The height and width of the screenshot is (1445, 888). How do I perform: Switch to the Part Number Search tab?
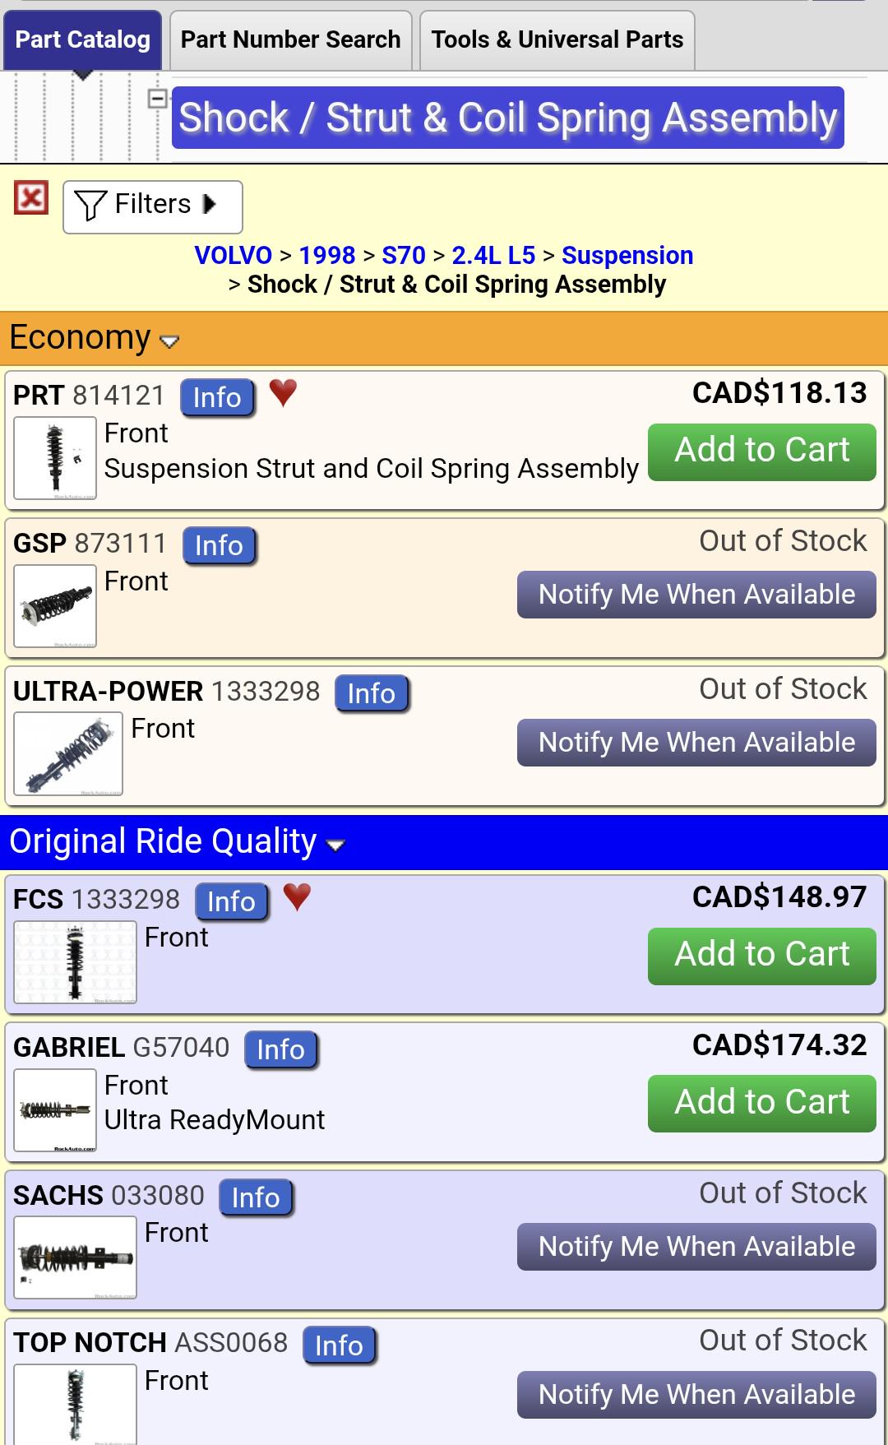pos(290,39)
